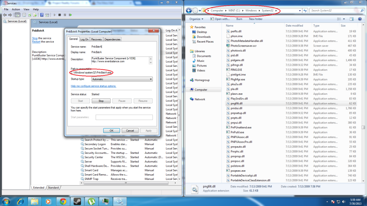Click the Pause Service toolbar icon
The height and width of the screenshot is (206, 367).
click(x=65, y=15)
